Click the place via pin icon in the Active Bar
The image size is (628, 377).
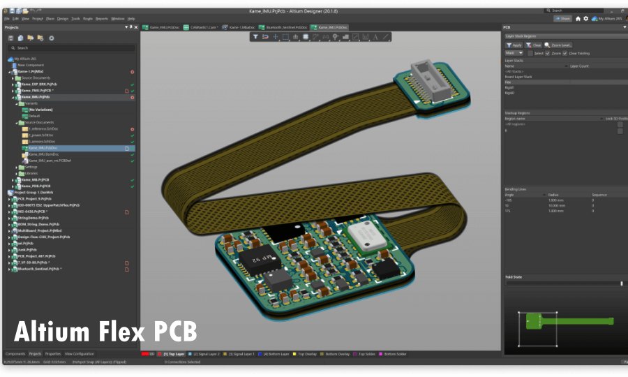(x=335, y=37)
